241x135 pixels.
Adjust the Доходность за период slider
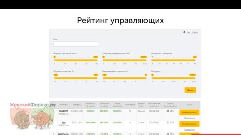coord(174,60)
